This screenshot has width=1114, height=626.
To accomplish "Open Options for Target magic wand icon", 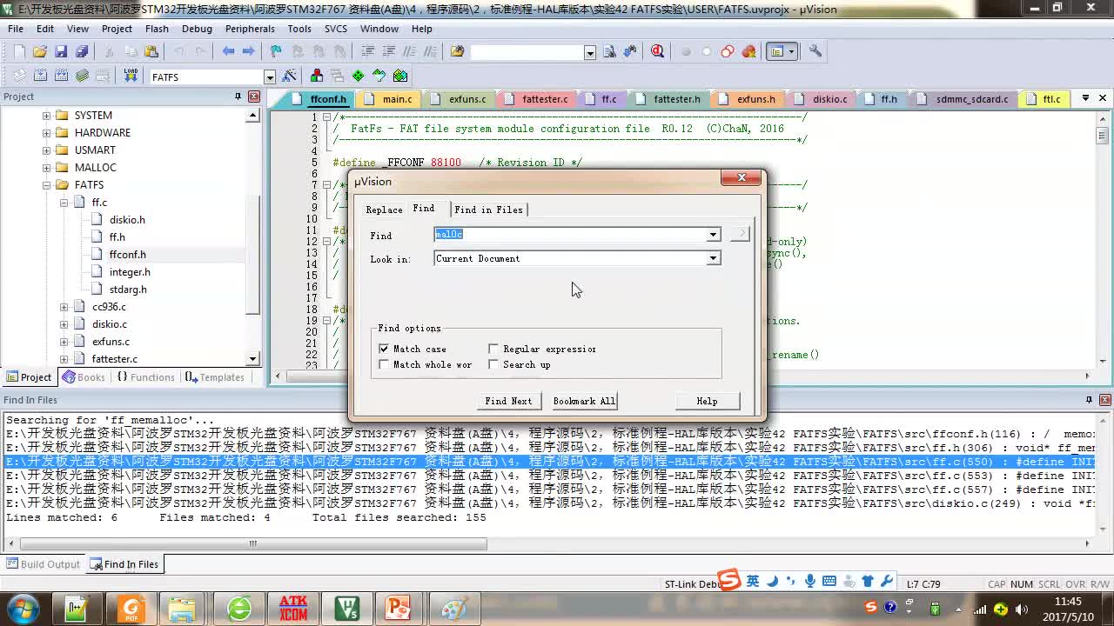I will coord(290,76).
